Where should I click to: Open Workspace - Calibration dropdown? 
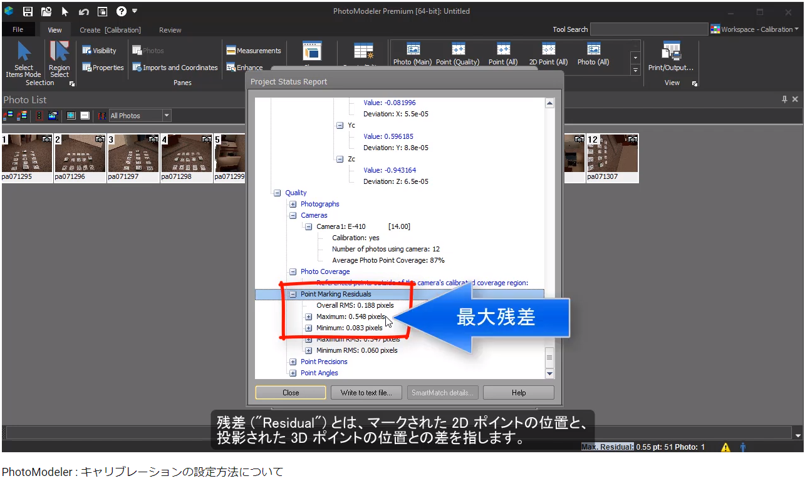click(755, 29)
